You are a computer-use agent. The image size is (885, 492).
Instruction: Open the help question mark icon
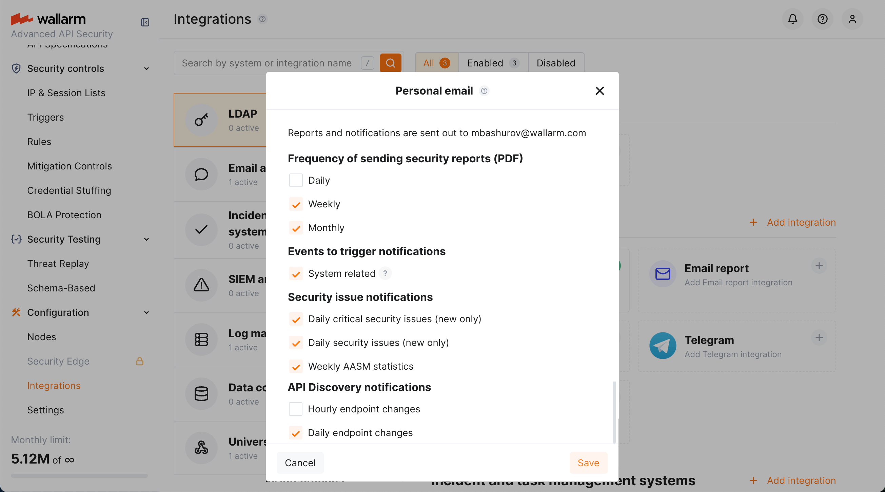pyautogui.click(x=823, y=19)
